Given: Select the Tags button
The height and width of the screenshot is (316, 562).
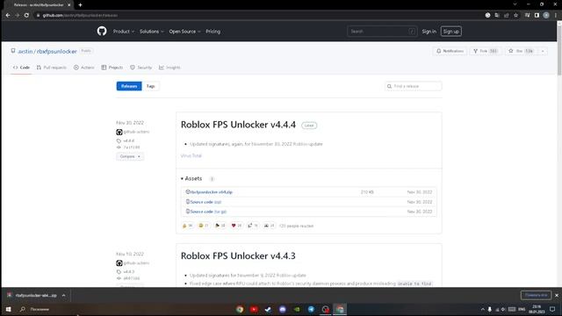Looking at the screenshot, I should [x=150, y=86].
